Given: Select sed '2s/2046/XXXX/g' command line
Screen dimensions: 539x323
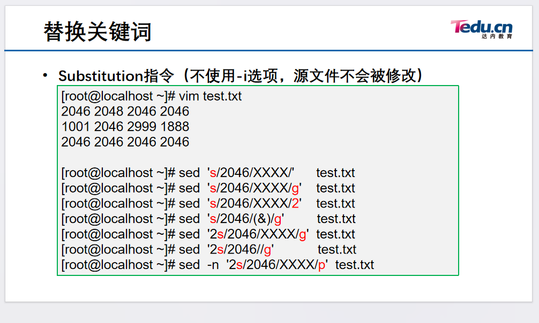Looking at the screenshot, I should [208, 234].
